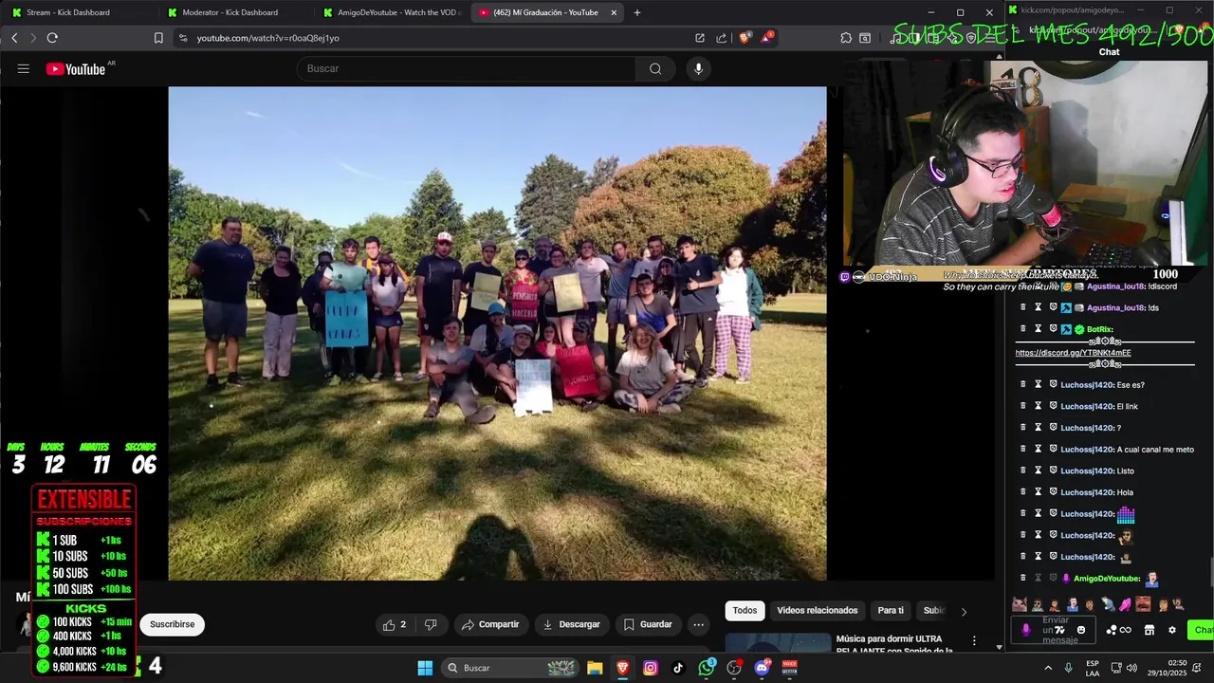Image resolution: width=1214 pixels, height=683 pixels.
Task: Open a new browser tab with plus button
Action: tap(637, 12)
